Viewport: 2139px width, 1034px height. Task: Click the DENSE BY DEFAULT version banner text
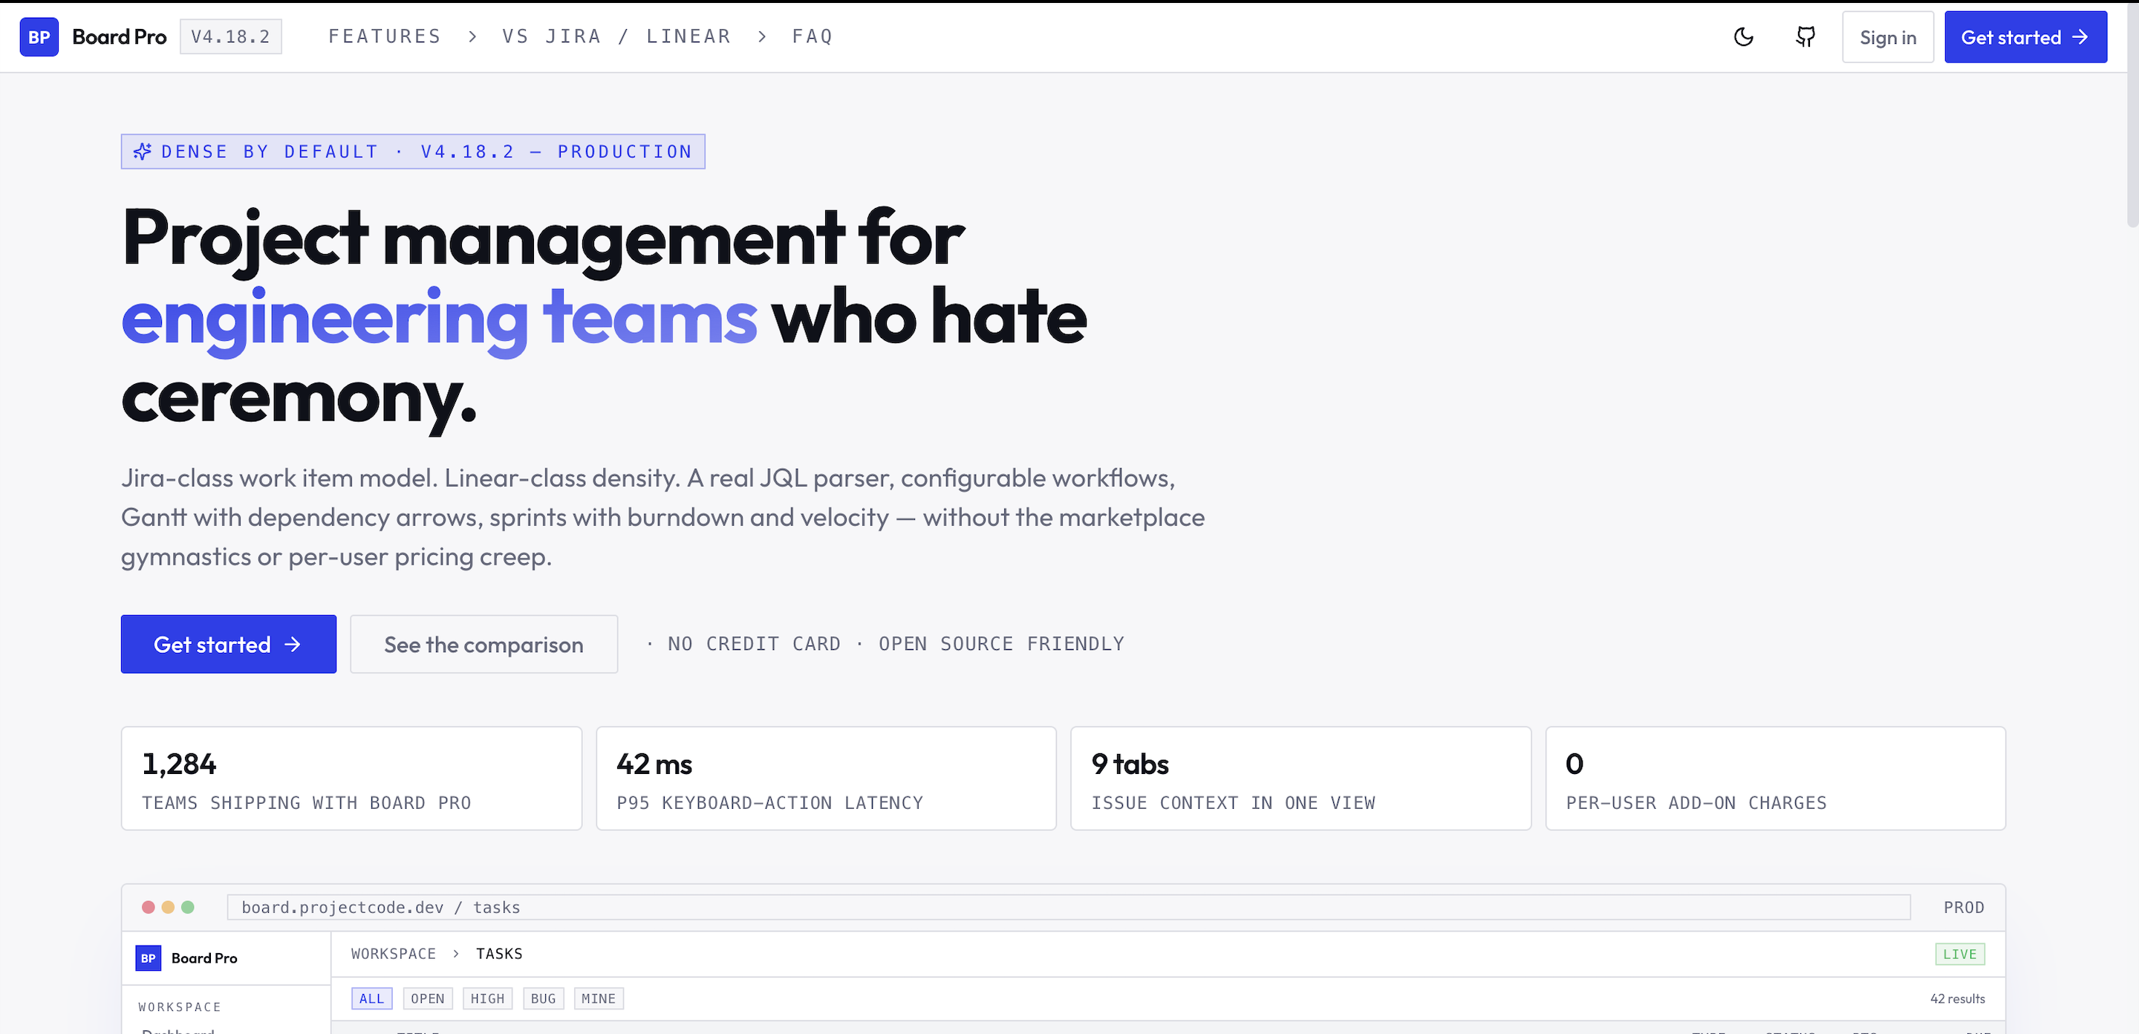click(427, 151)
